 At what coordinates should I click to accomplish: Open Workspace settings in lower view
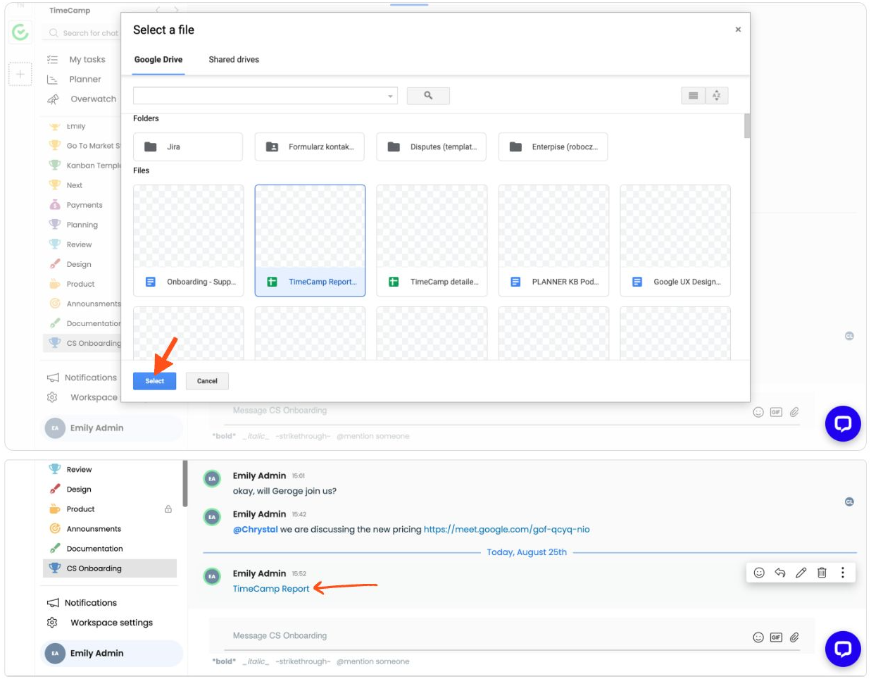(x=111, y=623)
